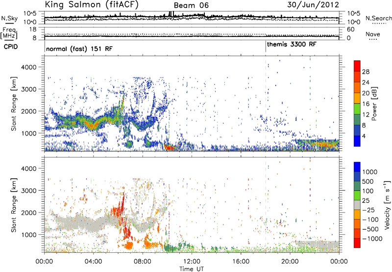Click the '60' Nave axis tick

coord(350,29)
